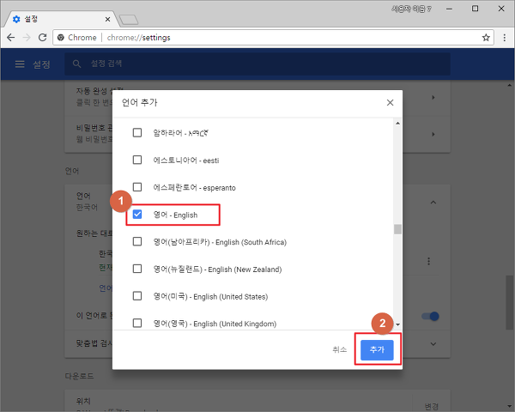
Task: Check English (New Zealand) checkbox
Action: coord(137,269)
